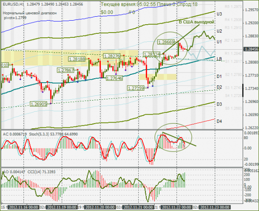Select the AO CCI(14) indicator label

click(x=29, y=172)
